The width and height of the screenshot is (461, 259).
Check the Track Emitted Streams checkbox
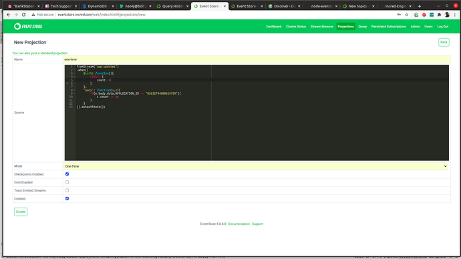(x=67, y=190)
